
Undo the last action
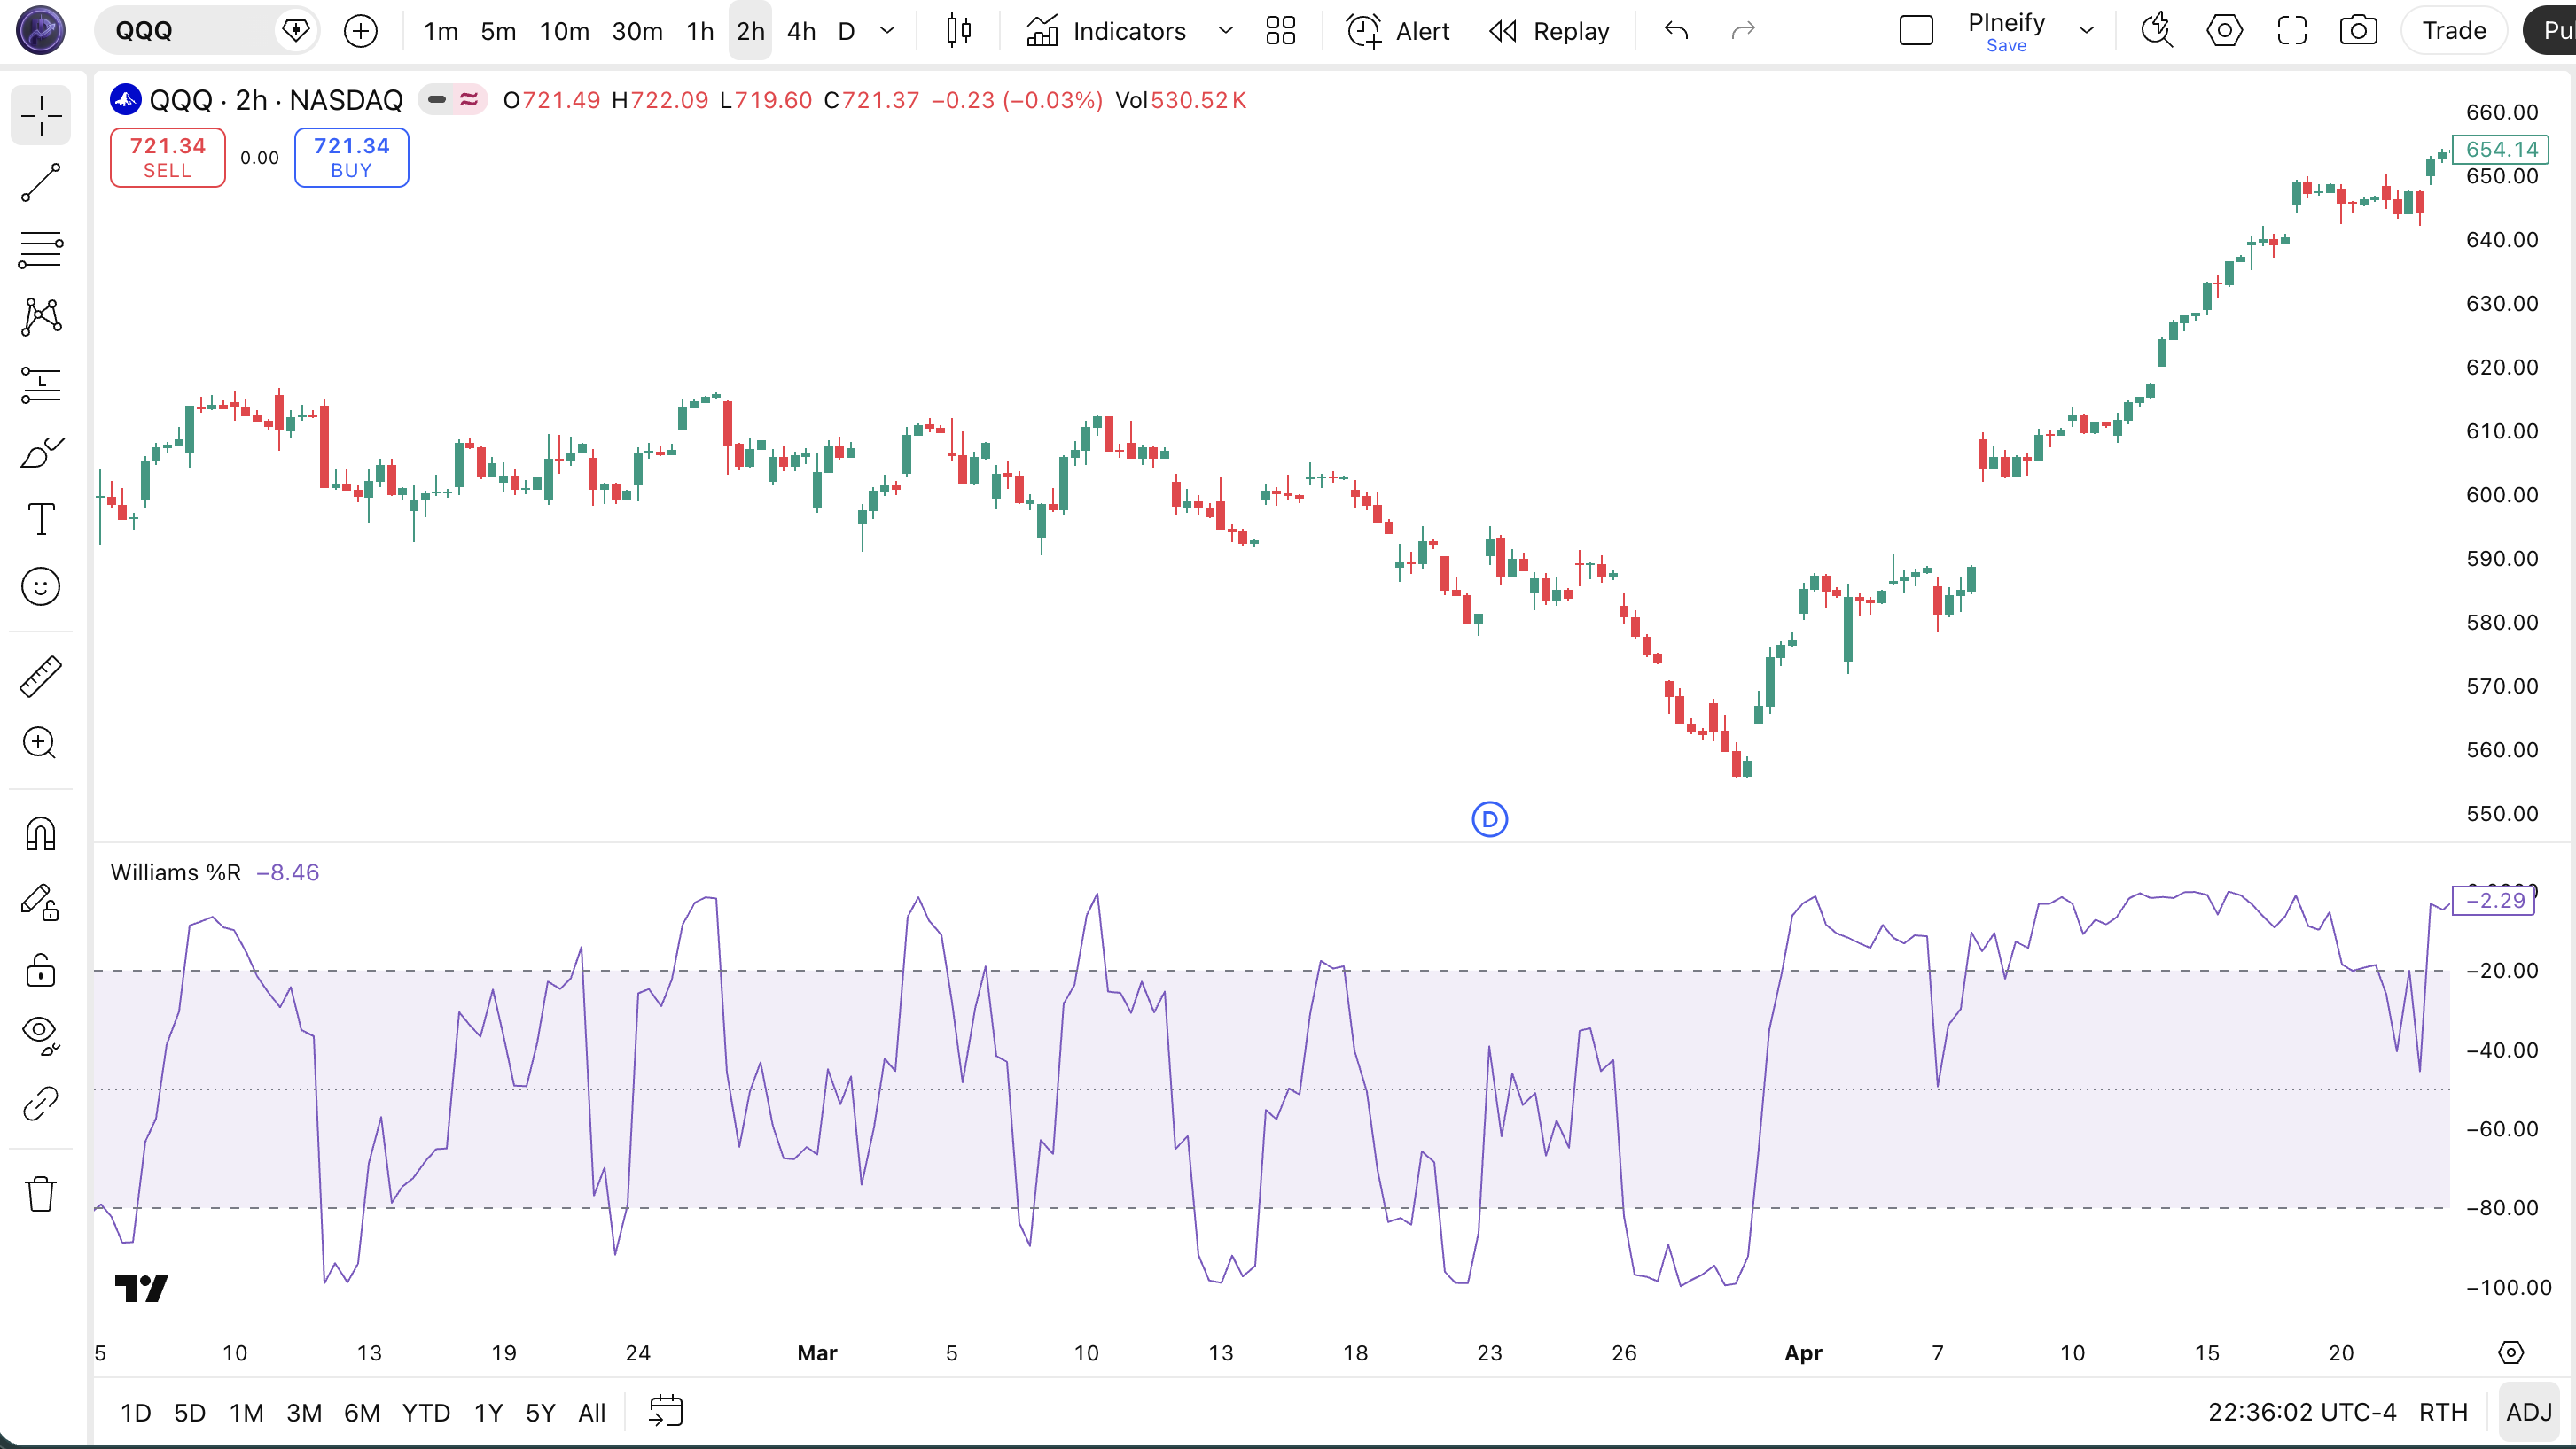point(1677,31)
